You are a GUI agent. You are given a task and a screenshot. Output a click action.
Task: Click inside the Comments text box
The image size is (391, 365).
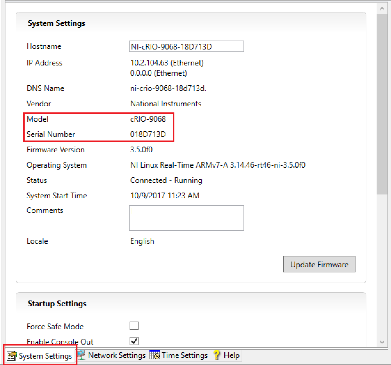pyautogui.click(x=186, y=218)
